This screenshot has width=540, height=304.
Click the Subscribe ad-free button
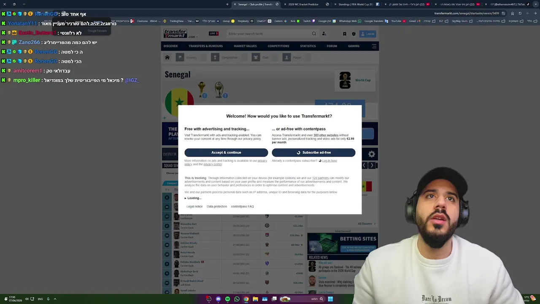click(313, 152)
